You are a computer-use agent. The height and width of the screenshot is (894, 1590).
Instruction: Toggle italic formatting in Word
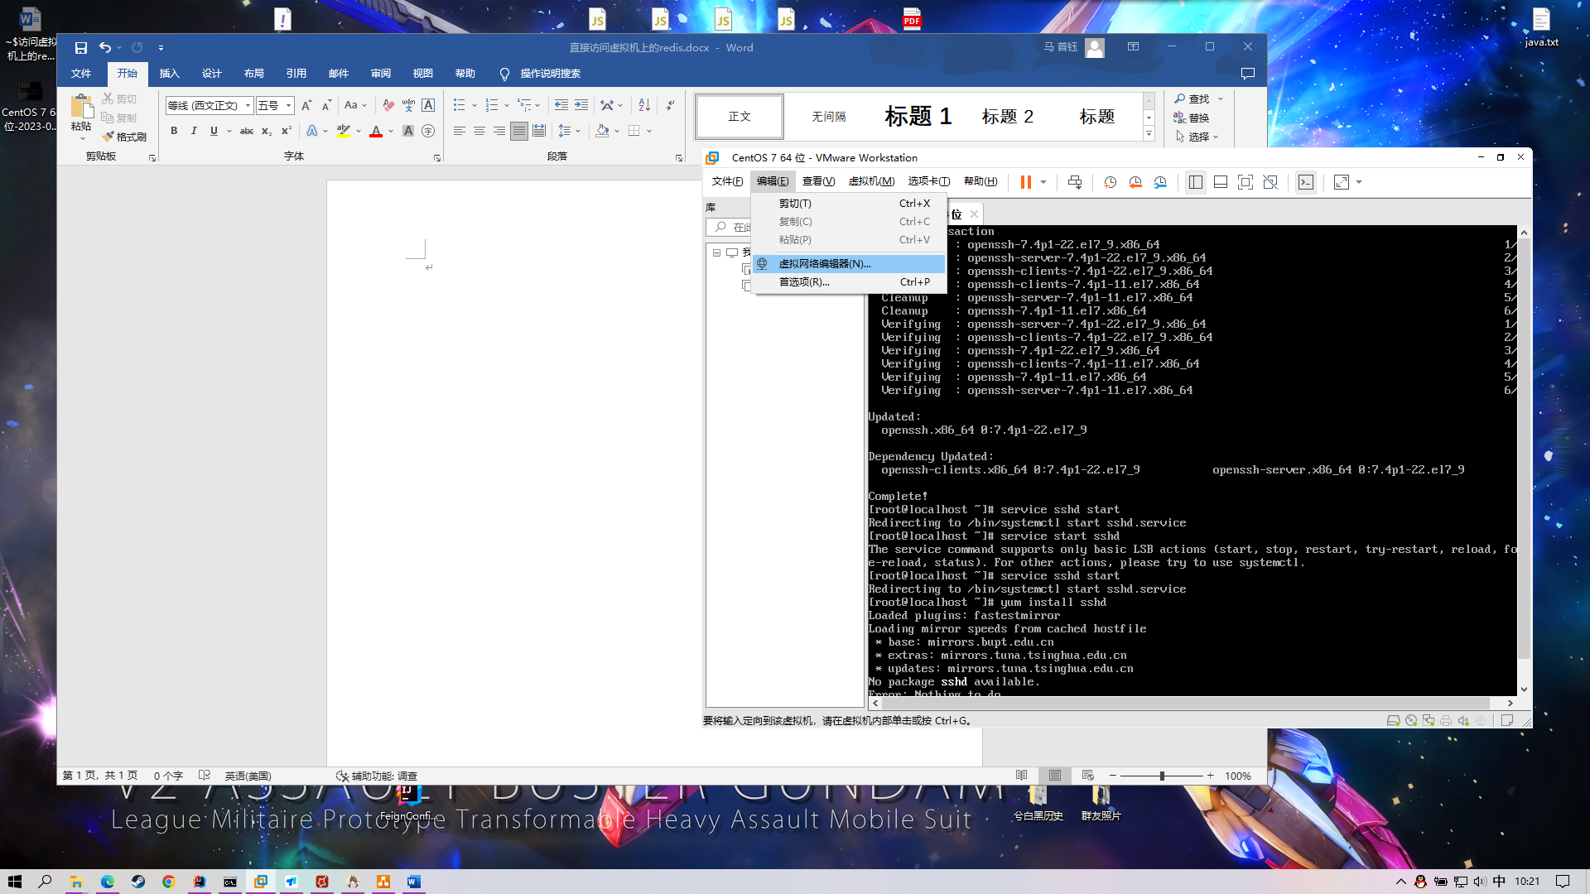click(x=194, y=131)
